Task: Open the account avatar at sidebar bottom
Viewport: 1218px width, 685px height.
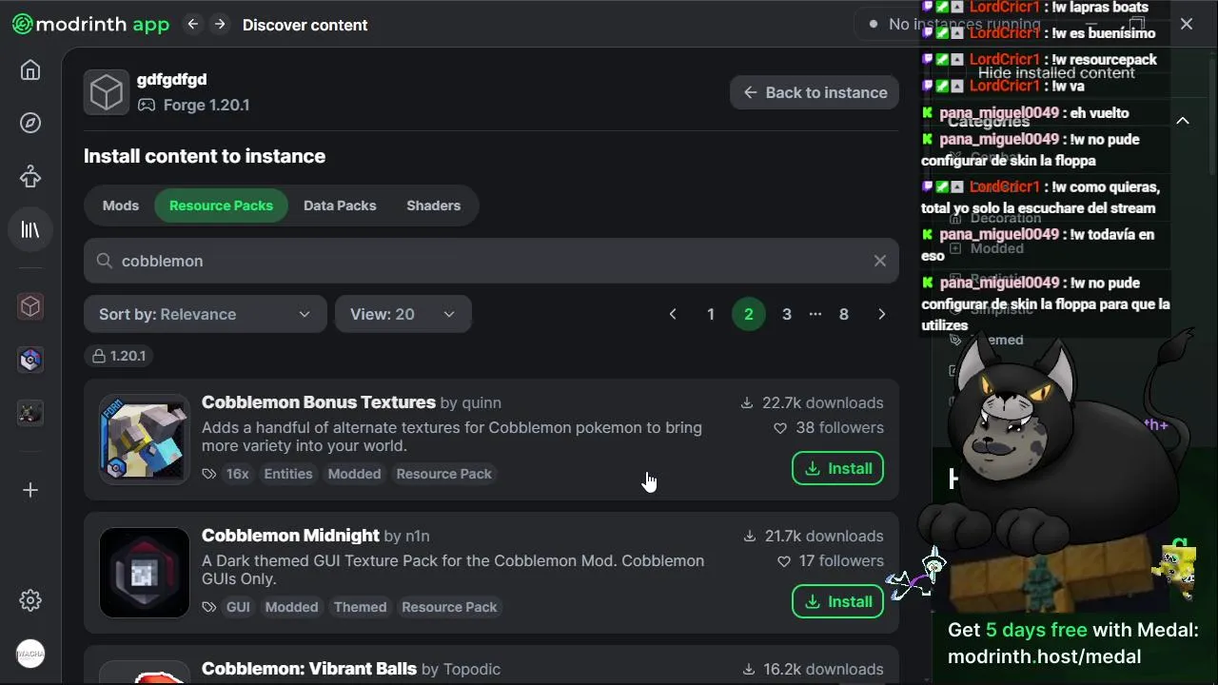Action: tap(30, 654)
